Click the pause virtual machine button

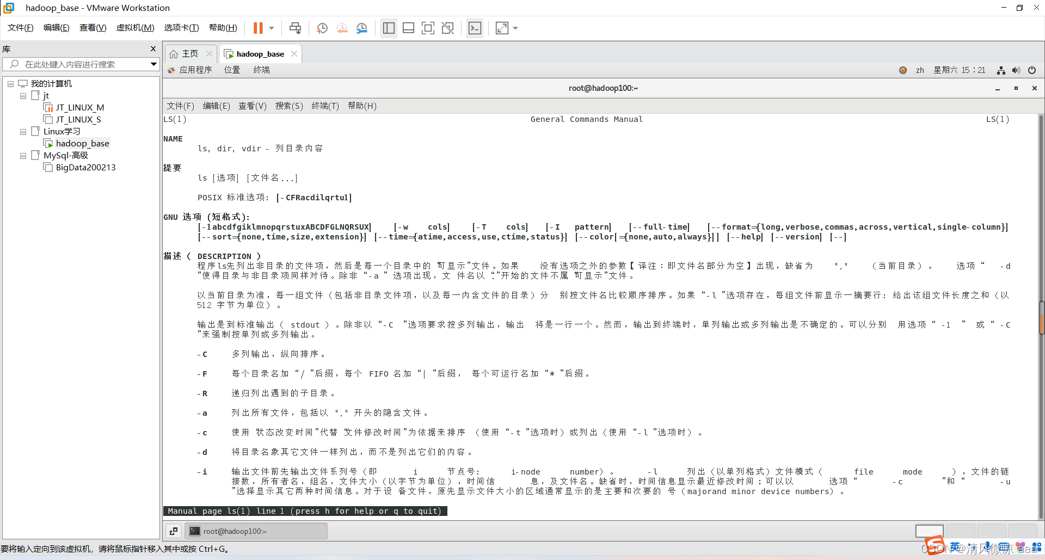point(258,28)
